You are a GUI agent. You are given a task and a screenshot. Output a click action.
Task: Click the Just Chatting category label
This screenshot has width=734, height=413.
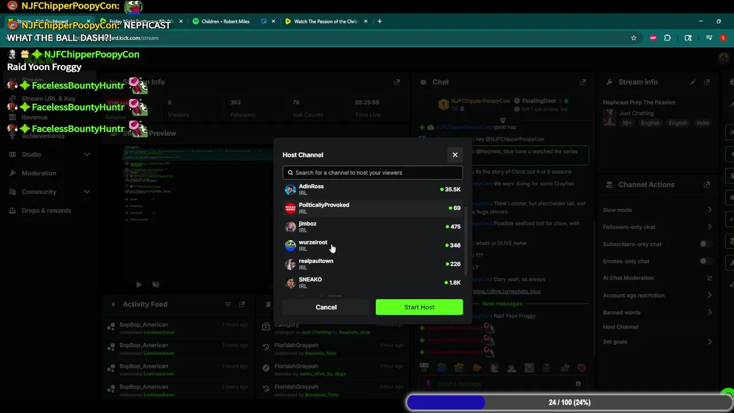click(637, 114)
